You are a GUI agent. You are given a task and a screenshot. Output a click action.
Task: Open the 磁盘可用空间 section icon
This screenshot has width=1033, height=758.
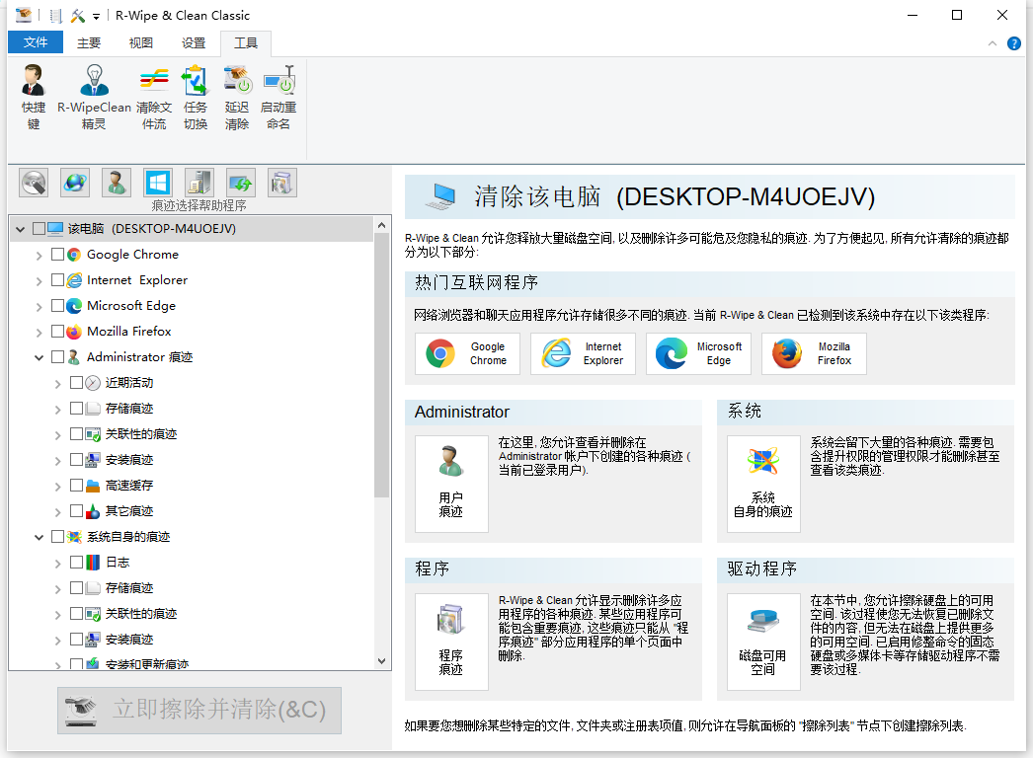pos(762,641)
